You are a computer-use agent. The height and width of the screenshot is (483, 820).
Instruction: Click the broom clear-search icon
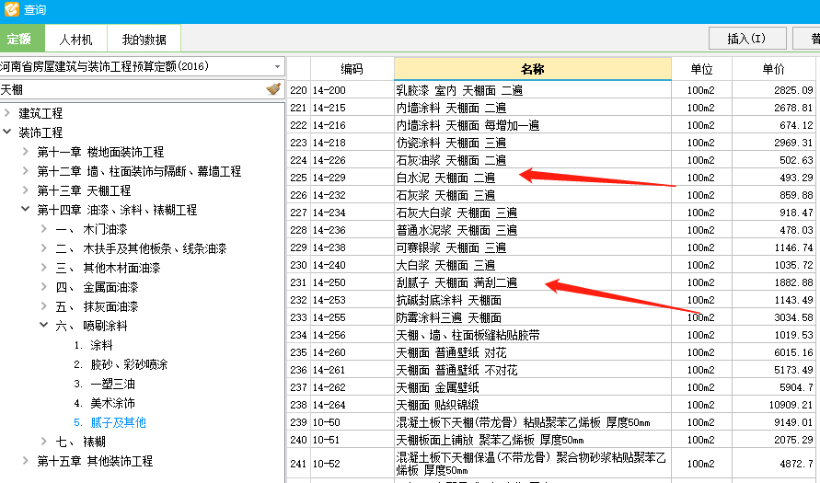point(273,89)
